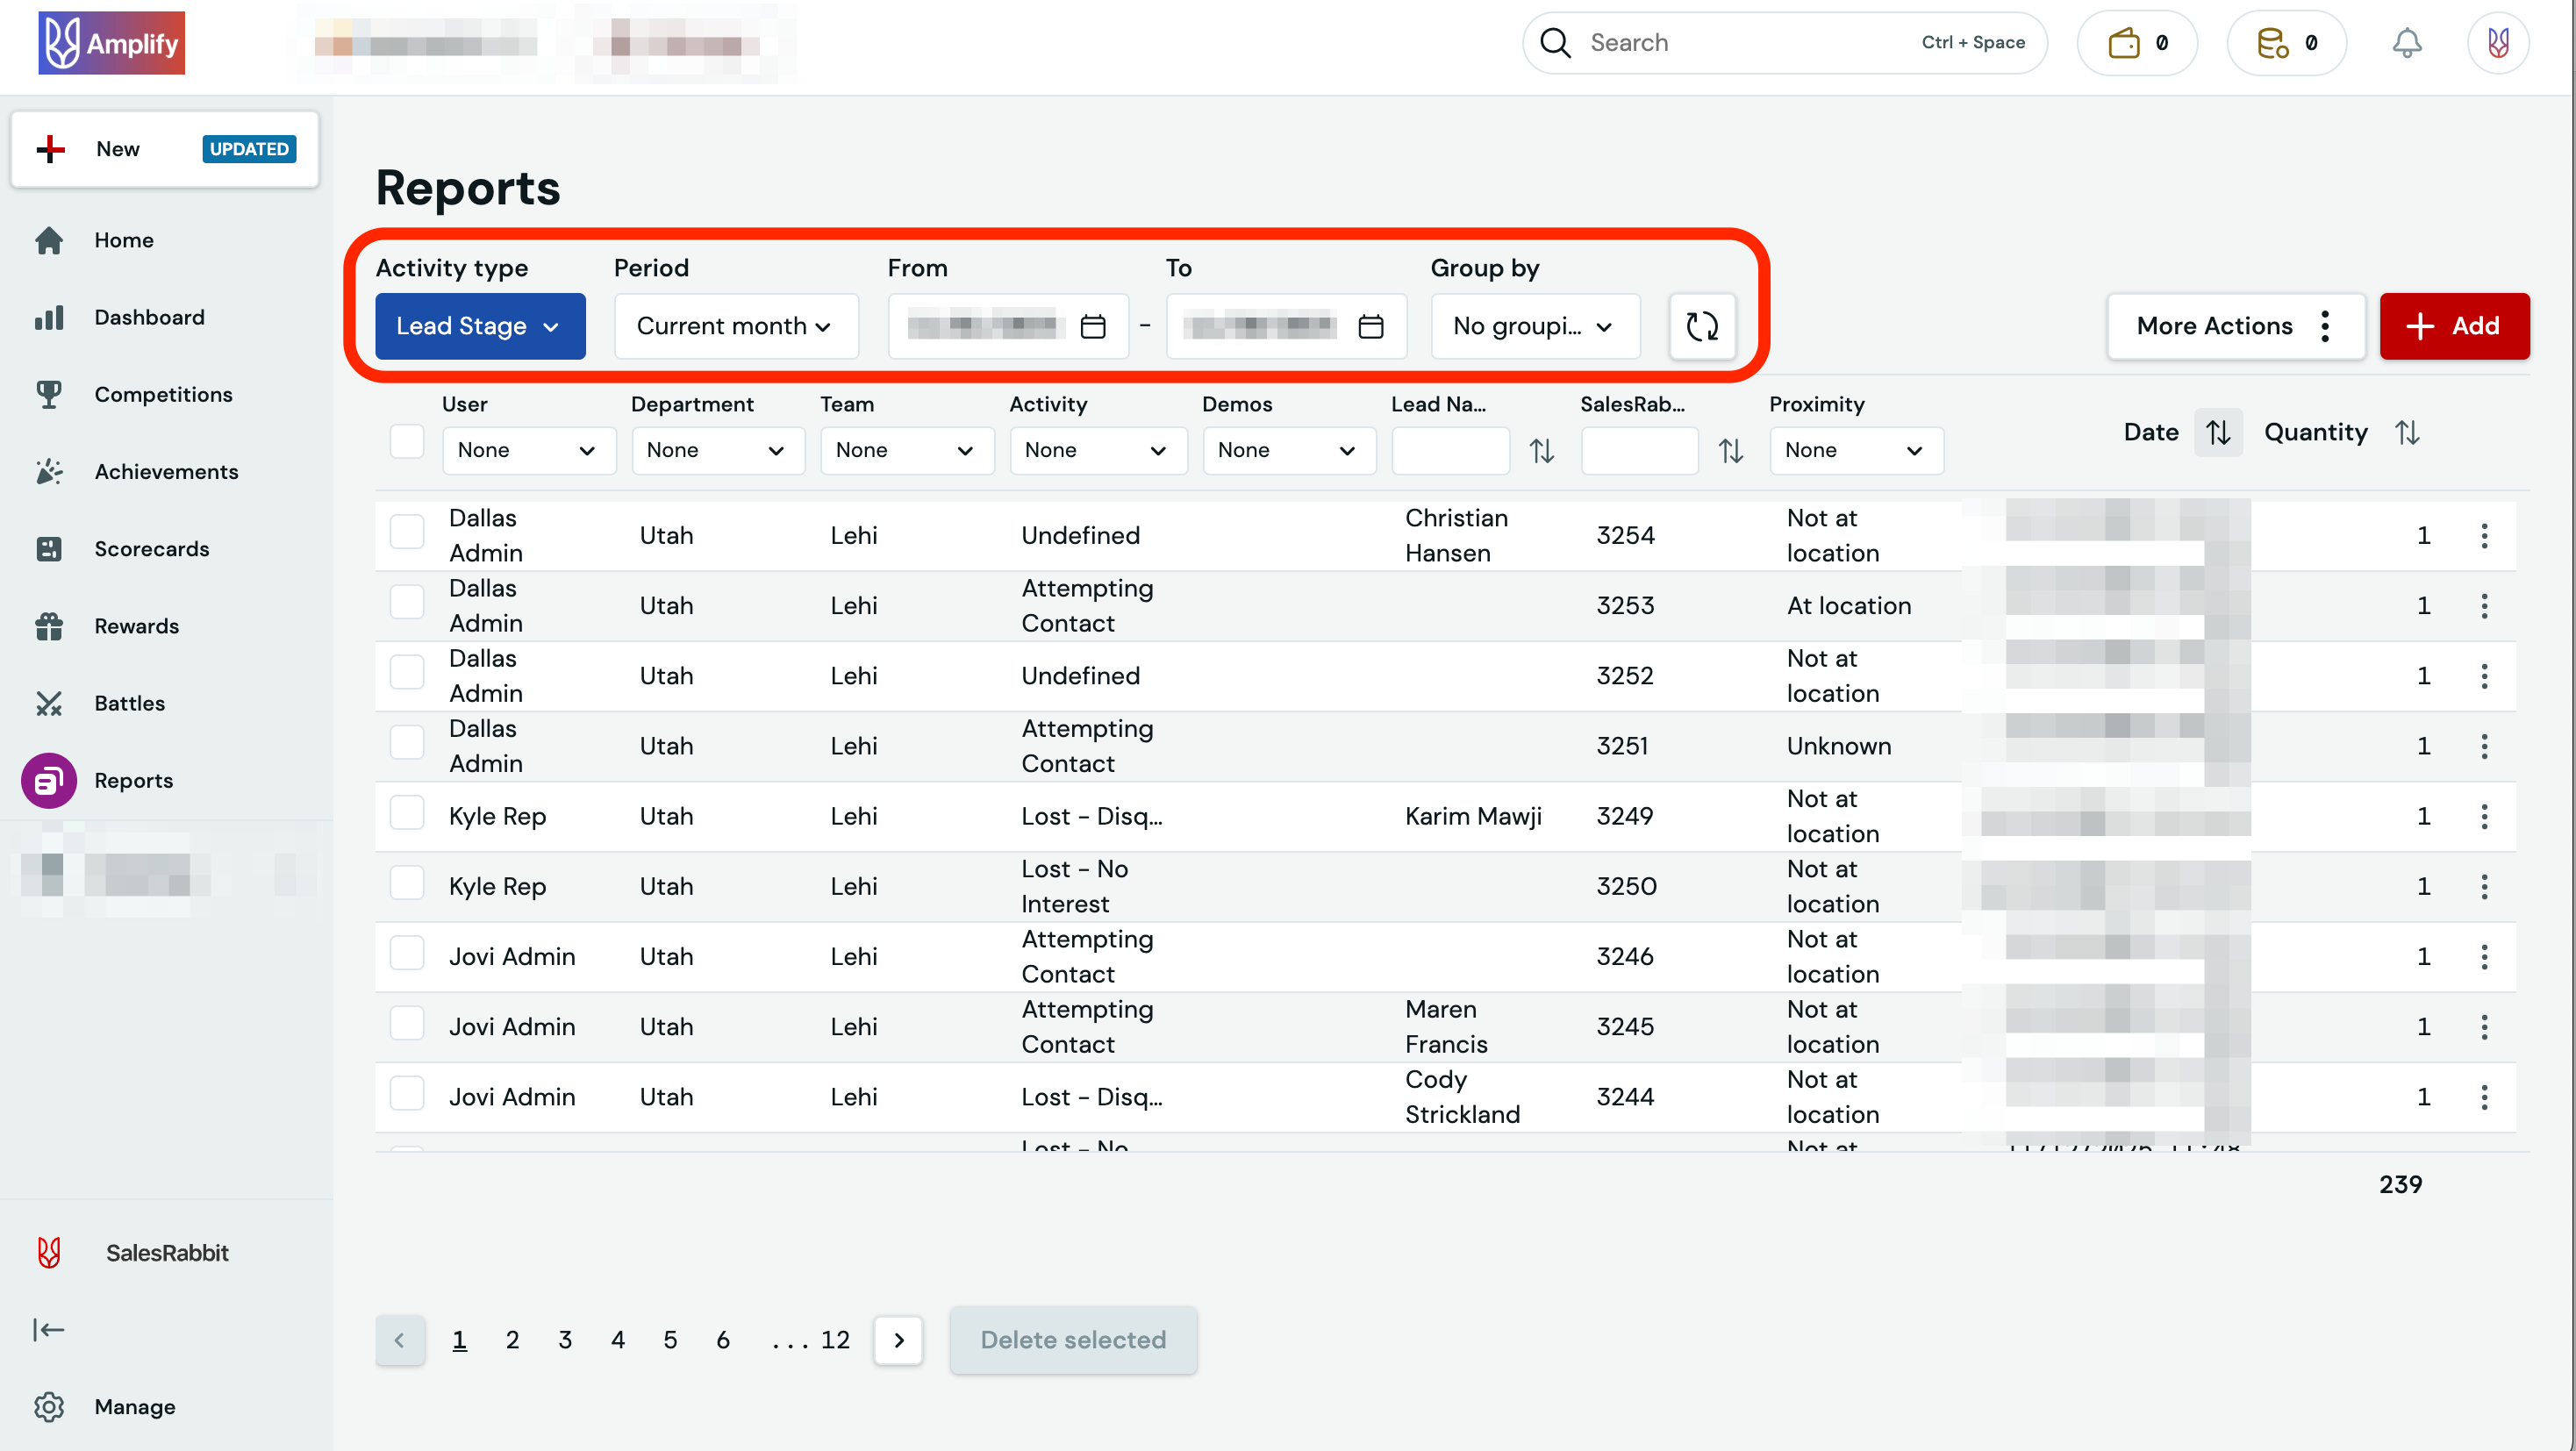Open row menu for lead 3254

click(x=2484, y=535)
